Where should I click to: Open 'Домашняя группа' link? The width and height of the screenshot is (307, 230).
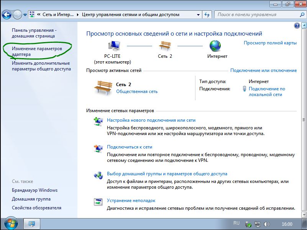click(x=31, y=199)
